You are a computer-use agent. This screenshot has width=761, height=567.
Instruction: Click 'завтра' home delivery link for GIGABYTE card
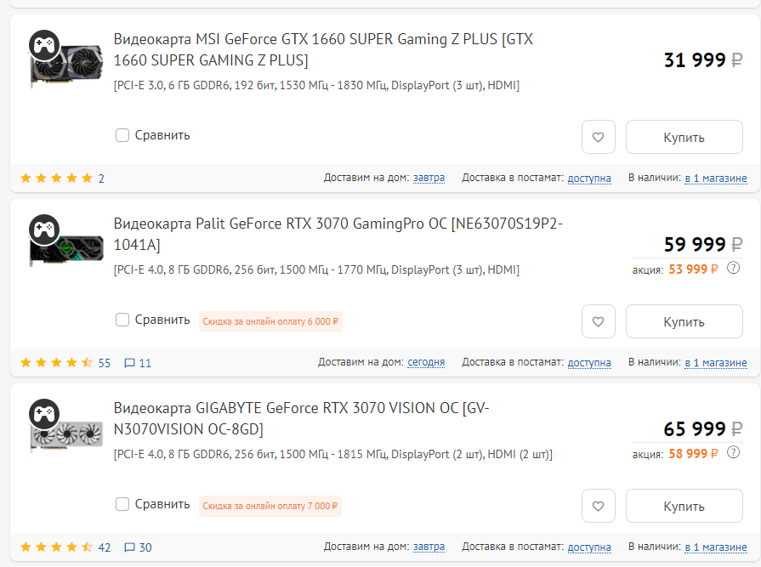coord(429,547)
